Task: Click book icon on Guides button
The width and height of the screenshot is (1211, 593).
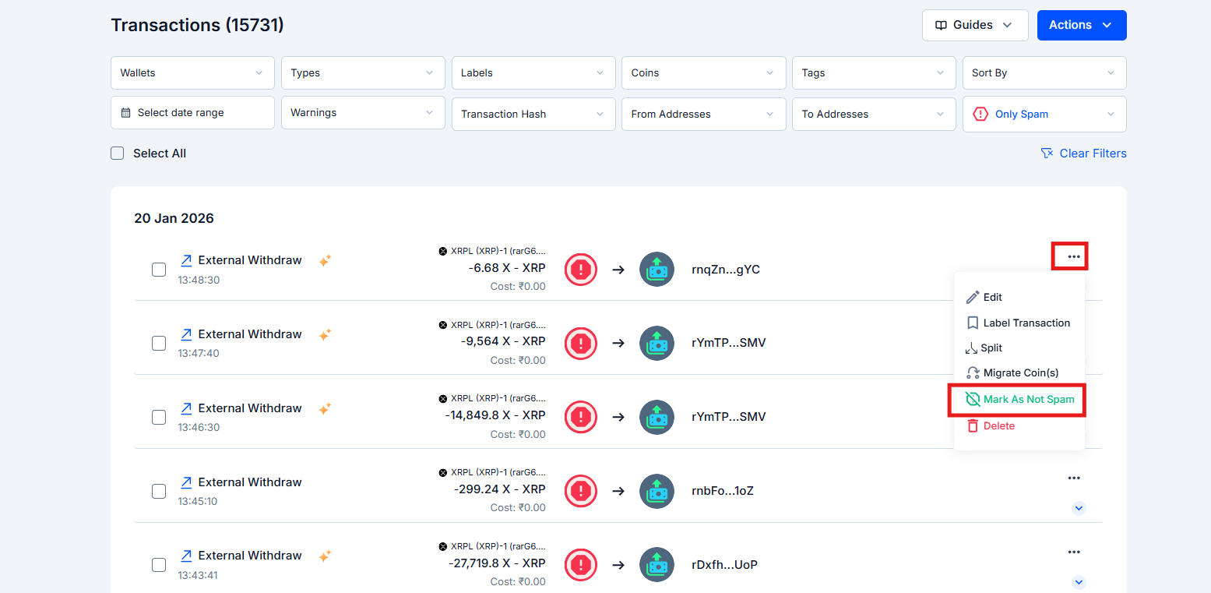Action: (941, 25)
